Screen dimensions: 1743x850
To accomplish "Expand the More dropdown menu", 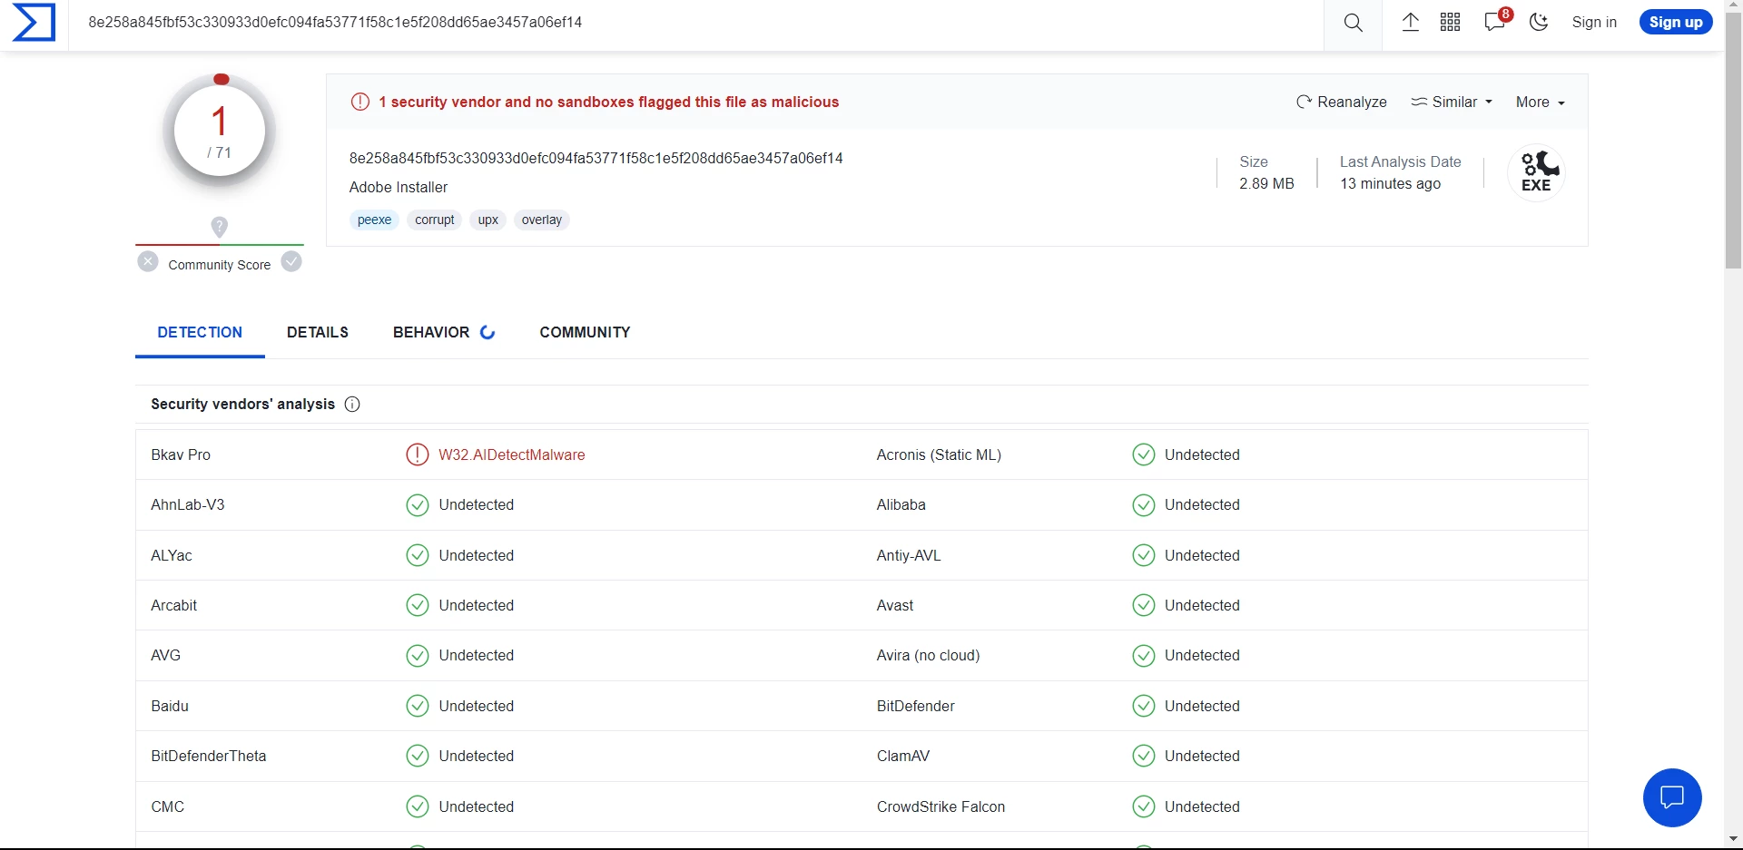I will click(1541, 103).
